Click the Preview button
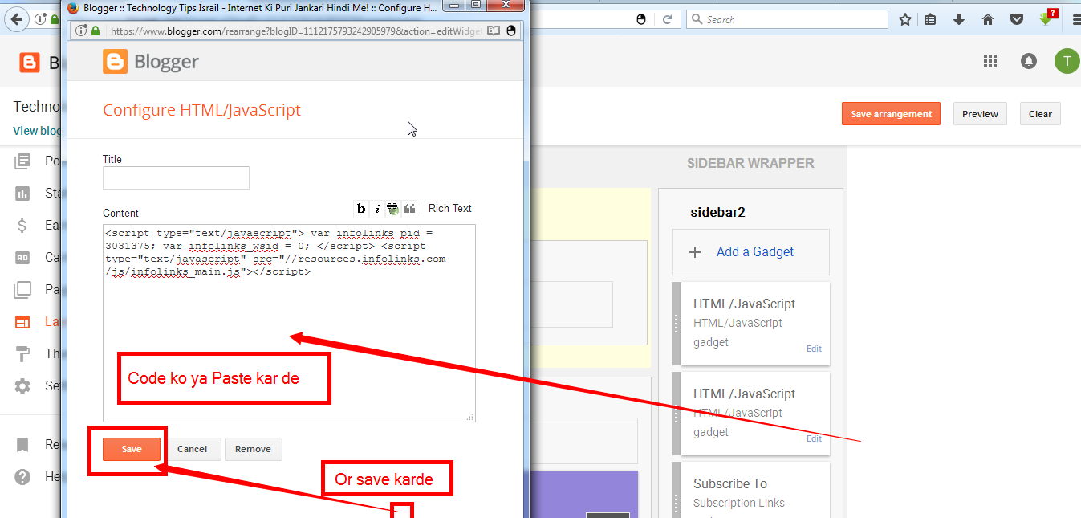The height and width of the screenshot is (518, 1081). point(980,114)
